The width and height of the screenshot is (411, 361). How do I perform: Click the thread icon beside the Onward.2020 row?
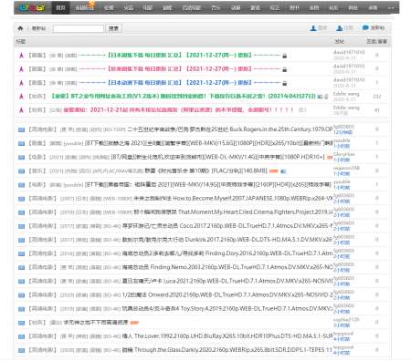click(21, 295)
